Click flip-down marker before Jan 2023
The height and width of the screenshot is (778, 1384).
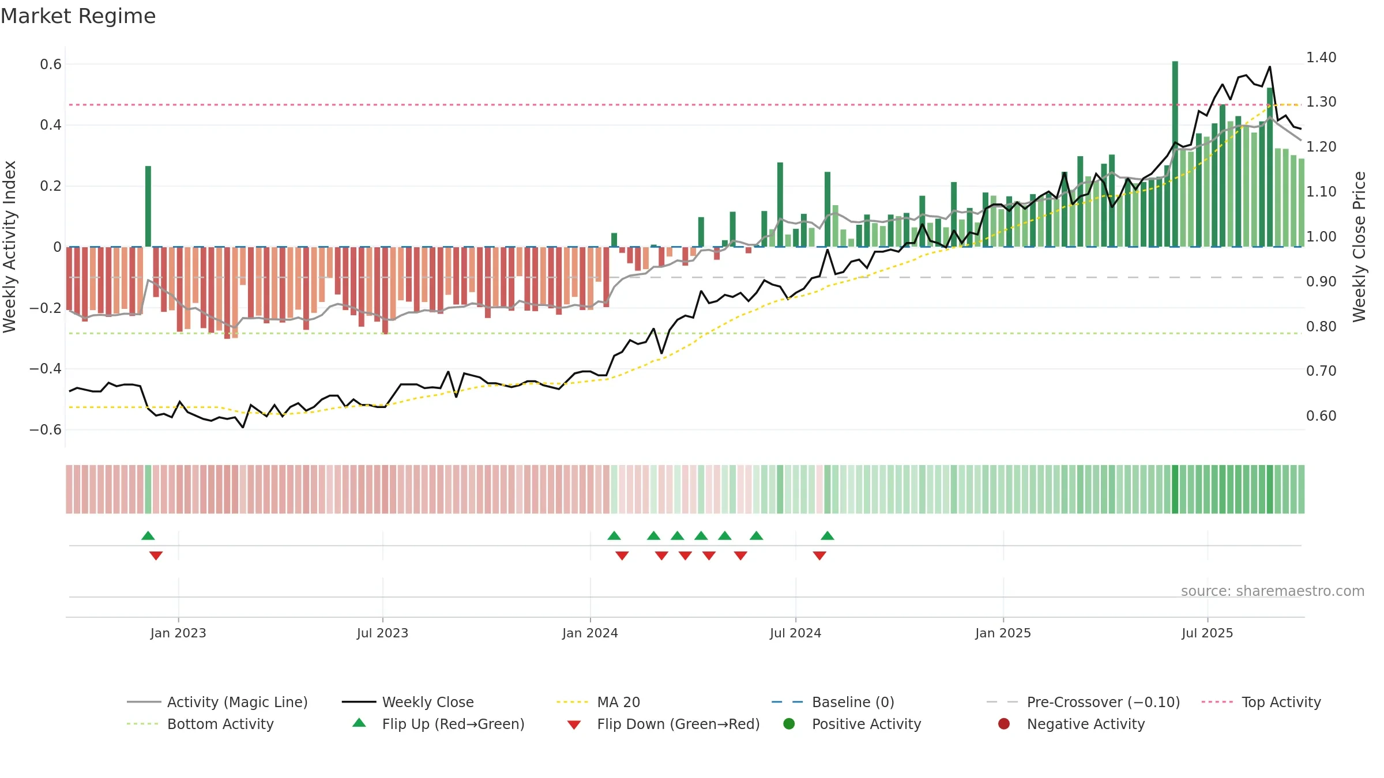(x=156, y=556)
